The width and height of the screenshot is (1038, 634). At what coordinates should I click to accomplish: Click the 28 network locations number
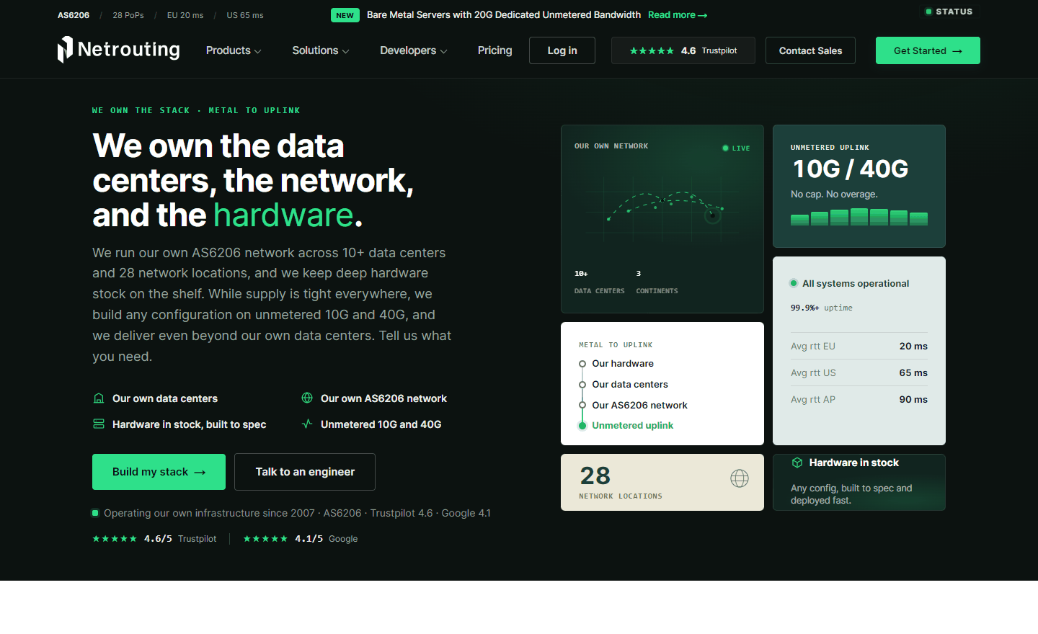[x=595, y=475]
